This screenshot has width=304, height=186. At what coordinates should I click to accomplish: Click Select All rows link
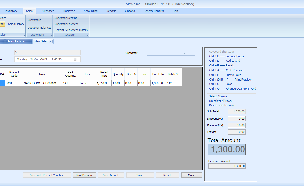(218, 96)
